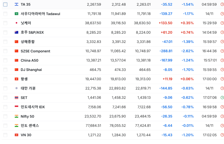Viewport: 224px width, 144px height.
Task: Click the 38,637.50 value in 닛케이 row
Action: (93, 23)
